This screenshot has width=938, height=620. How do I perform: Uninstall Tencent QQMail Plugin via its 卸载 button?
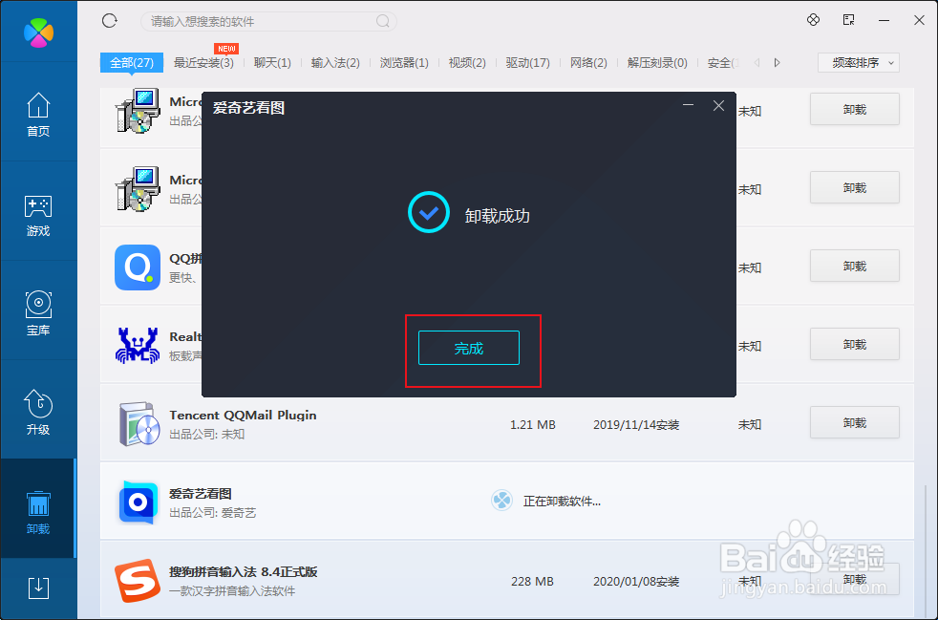click(854, 421)
